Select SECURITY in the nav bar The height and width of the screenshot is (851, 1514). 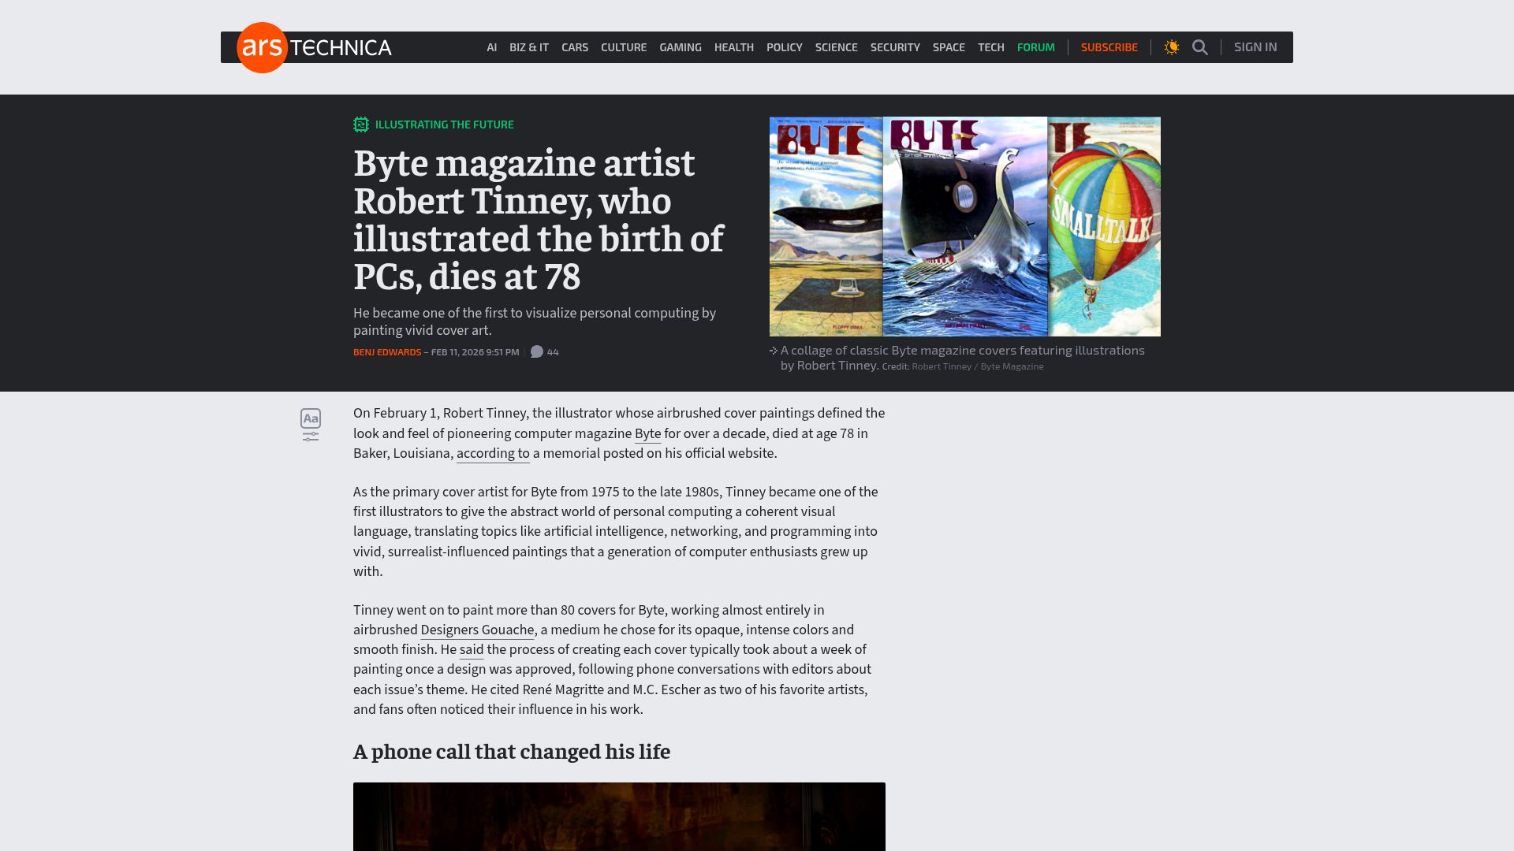[895, 47]
